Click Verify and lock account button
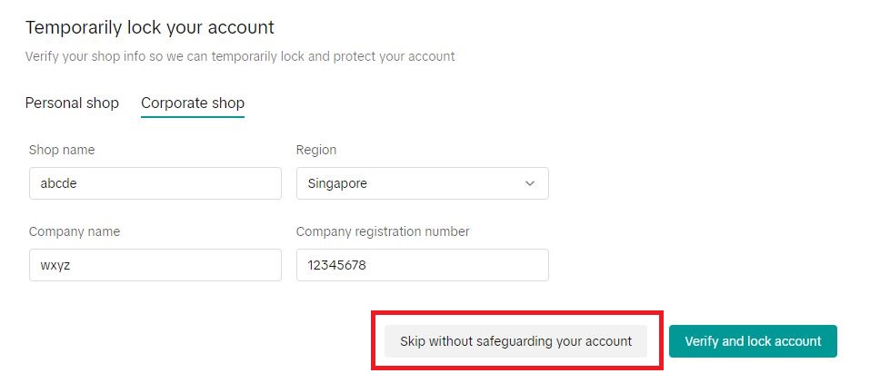This screenshot has height=383, width=870. coord(753,341)
